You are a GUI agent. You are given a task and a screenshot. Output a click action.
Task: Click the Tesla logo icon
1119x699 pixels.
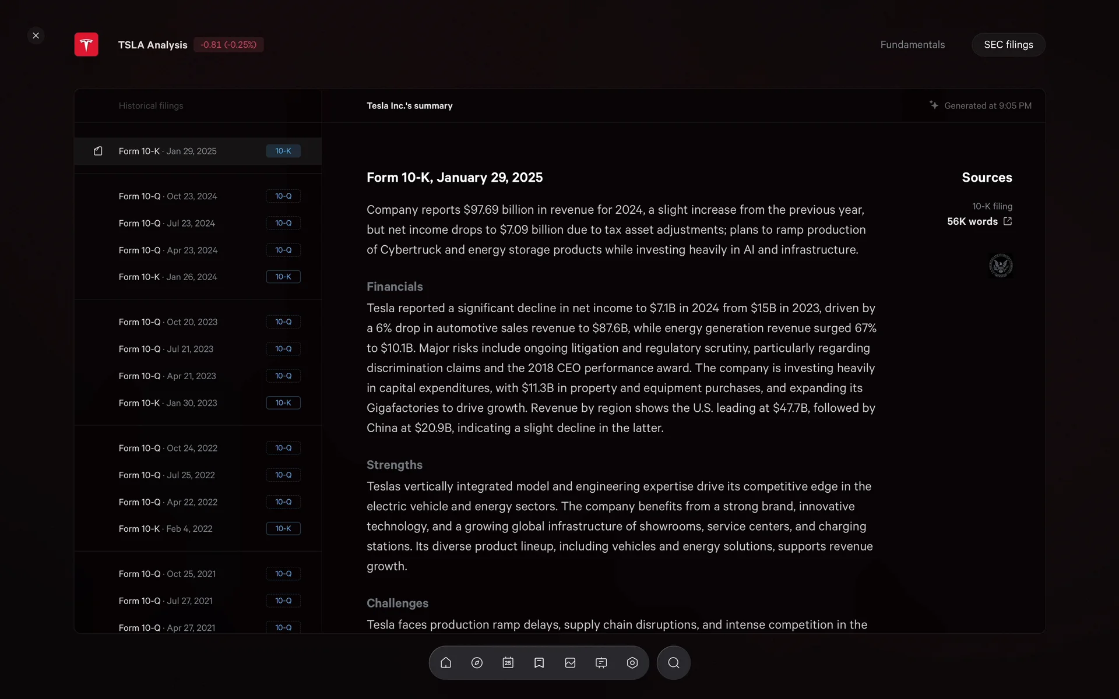(x=86, y=45)
